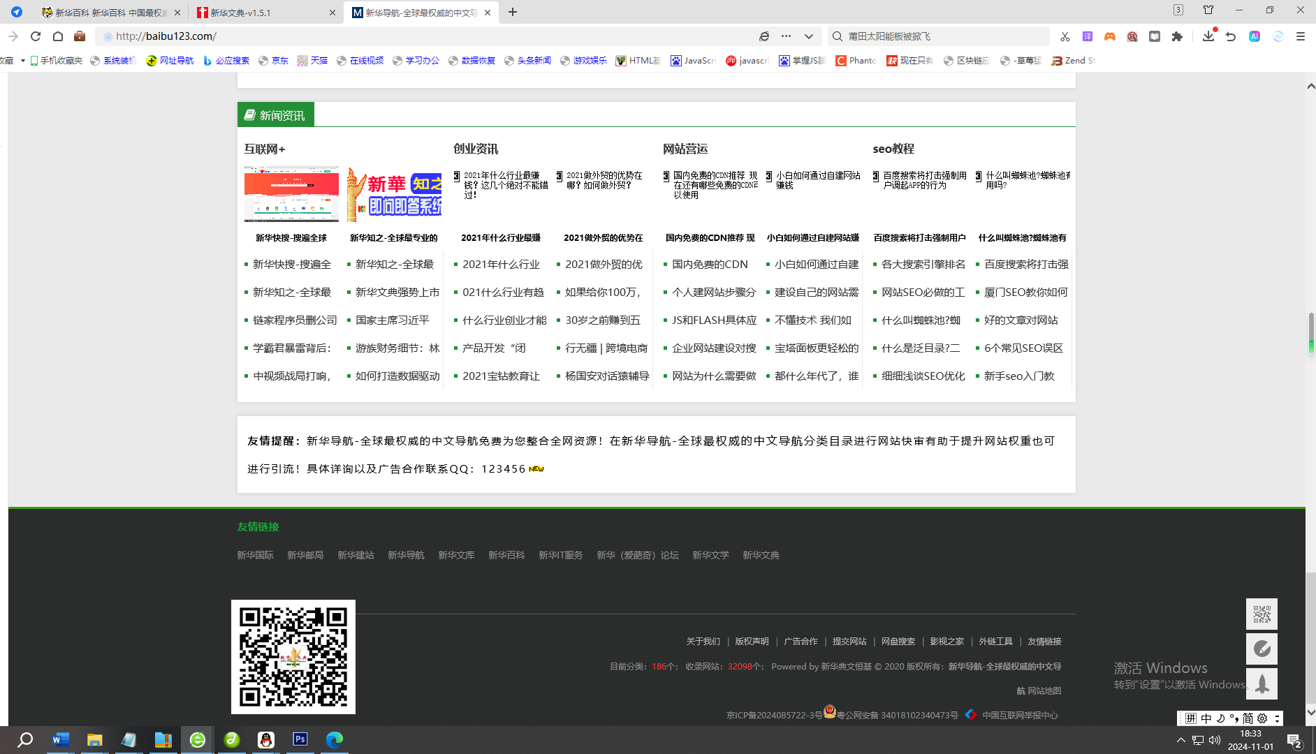
Task: Open QQ penguin from the taskbar
Action: click(266, 740)
